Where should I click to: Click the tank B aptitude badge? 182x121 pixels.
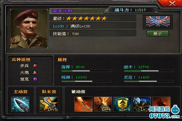35,79
